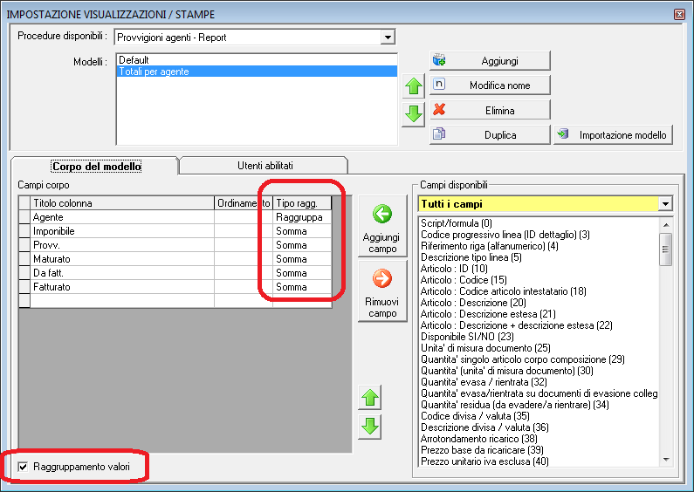The image size is (694, 492).
Task: Click the Aggiungi model button
Action: click(x=490, y=60)
